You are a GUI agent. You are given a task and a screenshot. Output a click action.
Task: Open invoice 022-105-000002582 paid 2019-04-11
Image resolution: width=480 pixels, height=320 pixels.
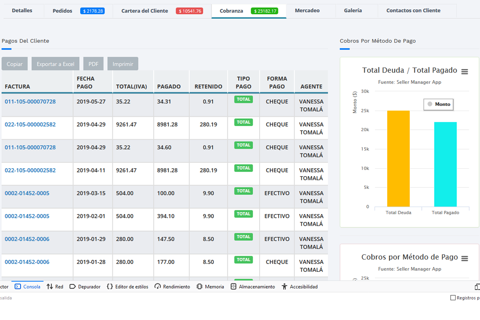30,171
